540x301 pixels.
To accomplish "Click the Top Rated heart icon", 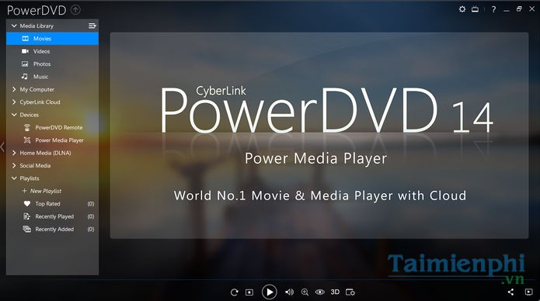I will 27,204.
